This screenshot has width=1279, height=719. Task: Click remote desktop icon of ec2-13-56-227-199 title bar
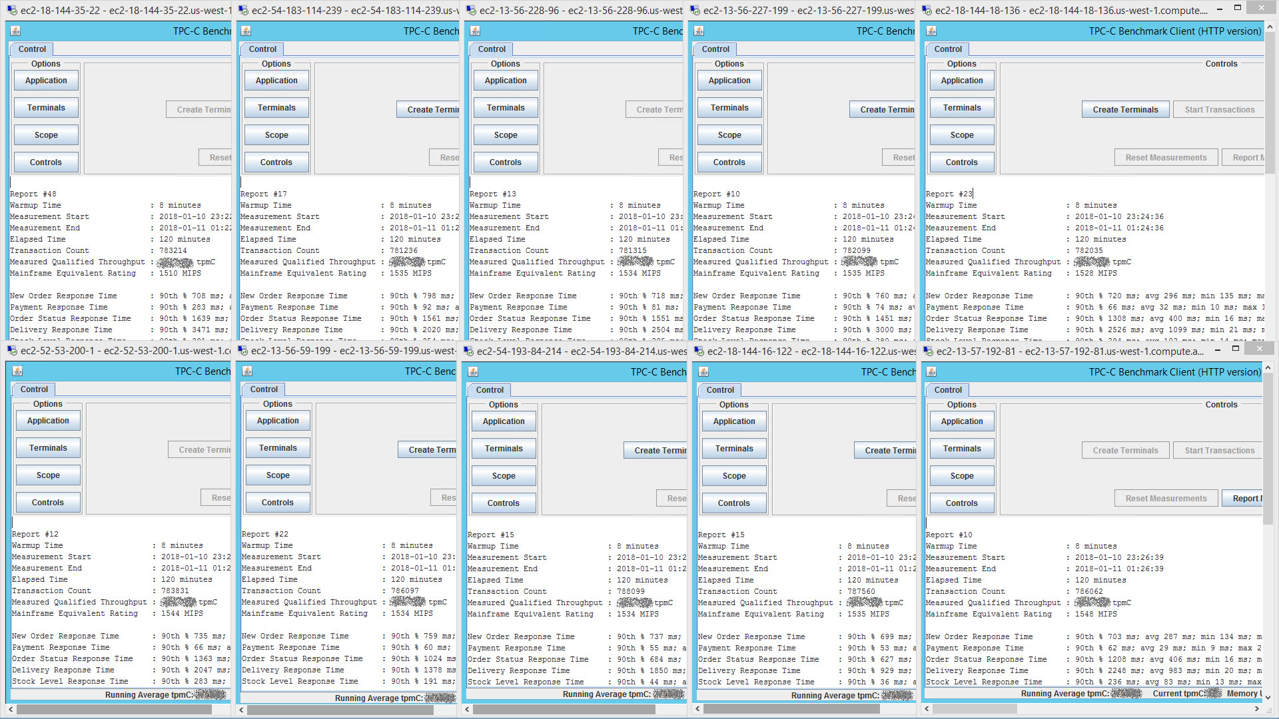click(x=695, y=11)
